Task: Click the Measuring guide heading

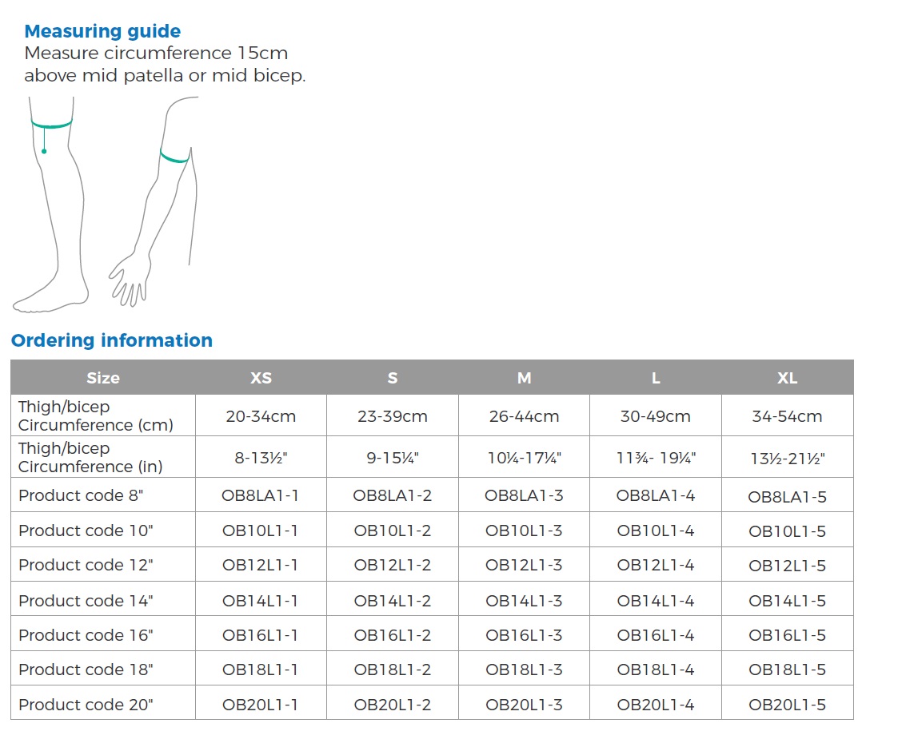Action: click(102, 31)
